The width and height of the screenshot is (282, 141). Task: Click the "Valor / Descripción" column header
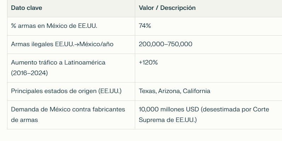(167, 8)
